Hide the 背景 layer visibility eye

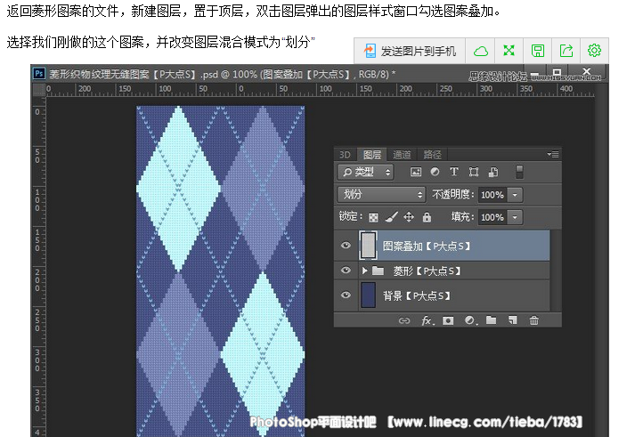click(346, 295)
